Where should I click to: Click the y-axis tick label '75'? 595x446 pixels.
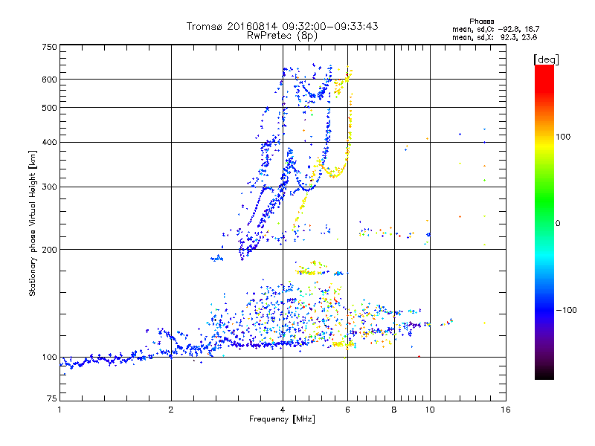(52, 398)
